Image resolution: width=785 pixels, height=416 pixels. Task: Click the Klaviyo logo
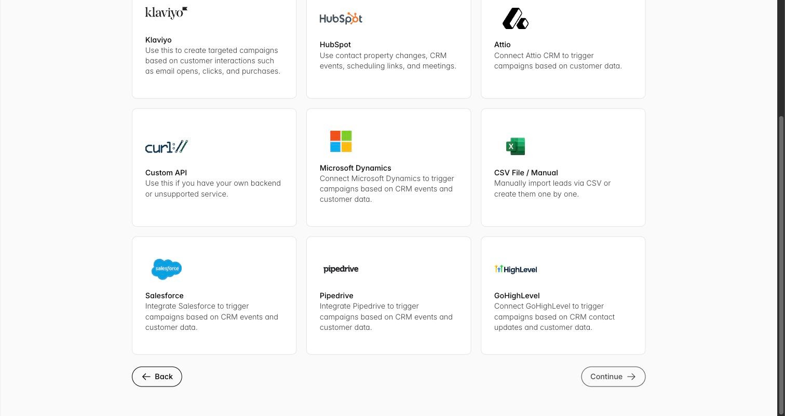[x=166, y=12]
